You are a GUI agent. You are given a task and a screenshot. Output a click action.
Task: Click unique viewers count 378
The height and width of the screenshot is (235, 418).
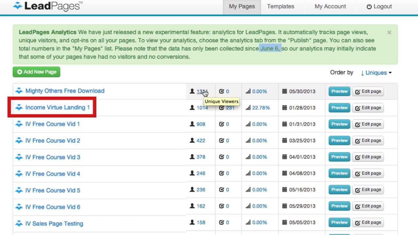(x=201, y=157)
